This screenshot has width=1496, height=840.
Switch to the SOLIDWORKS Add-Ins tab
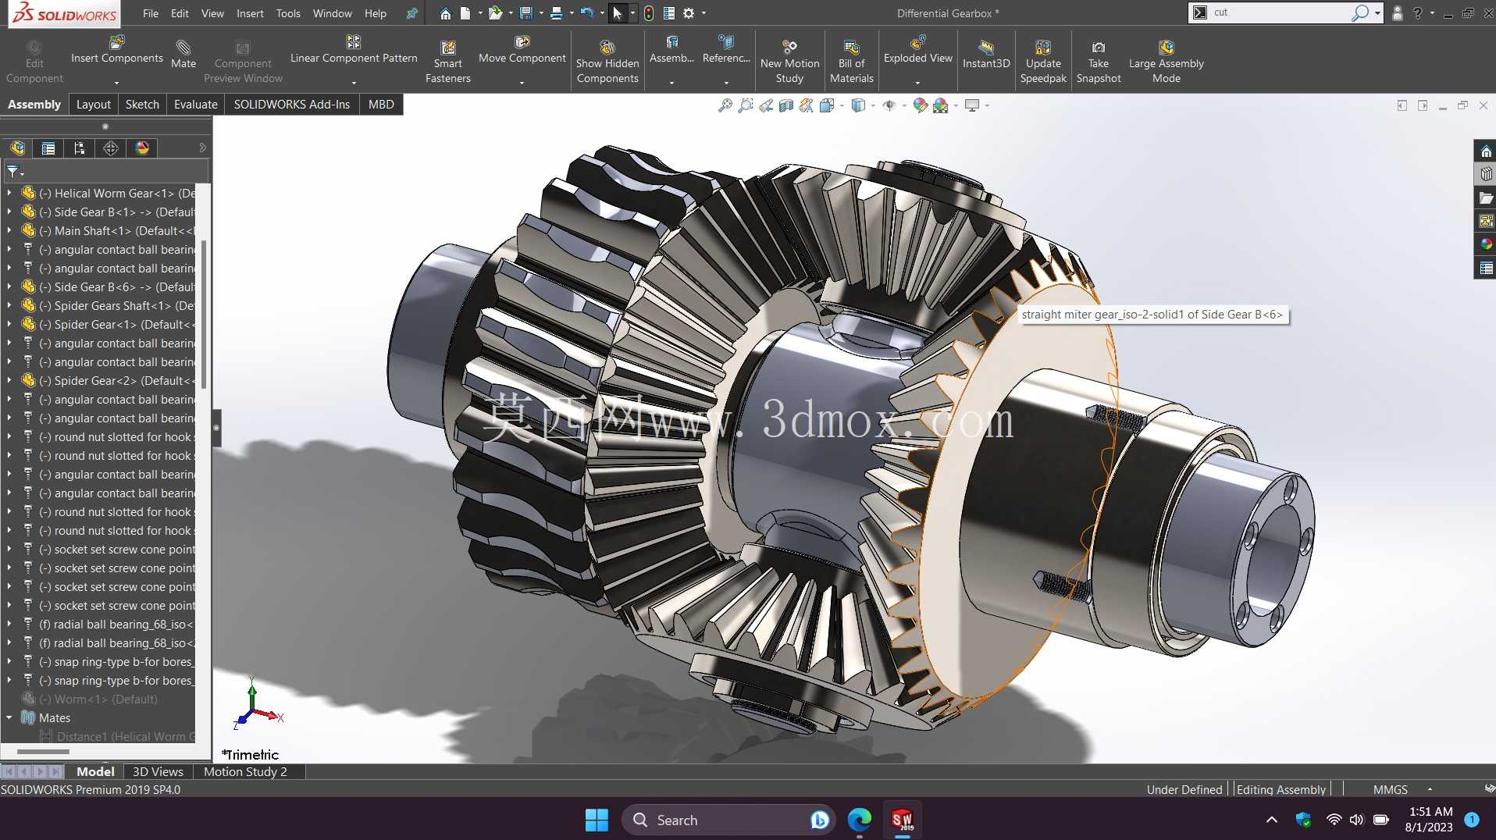292,105
